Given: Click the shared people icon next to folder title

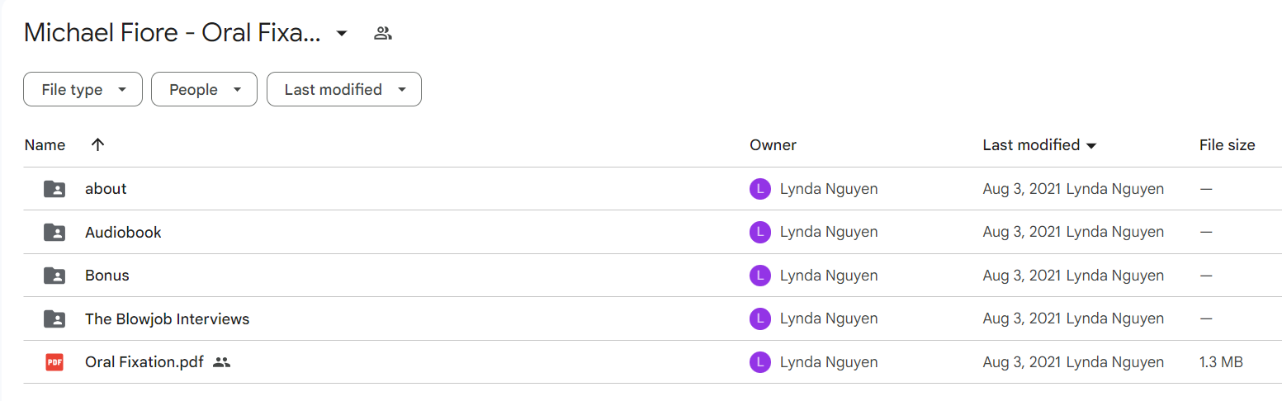Looking at the screenshot, I should click(x=382, y=34).
